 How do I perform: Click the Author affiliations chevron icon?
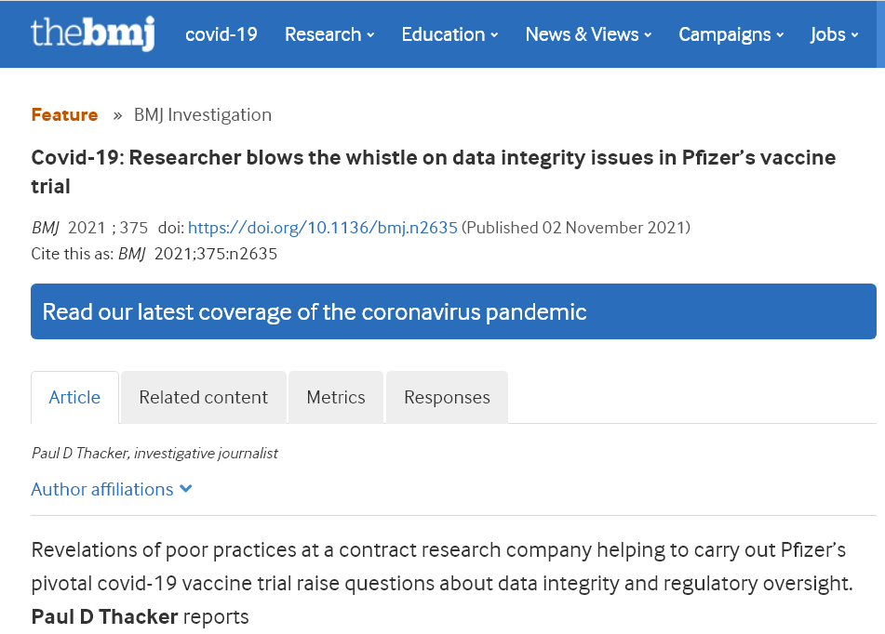(x=185, y=489)
